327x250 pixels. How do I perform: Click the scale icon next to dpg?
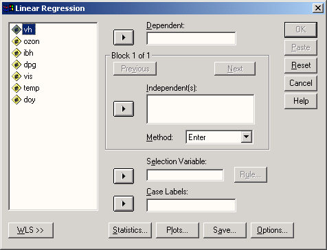tap(16, 65)
